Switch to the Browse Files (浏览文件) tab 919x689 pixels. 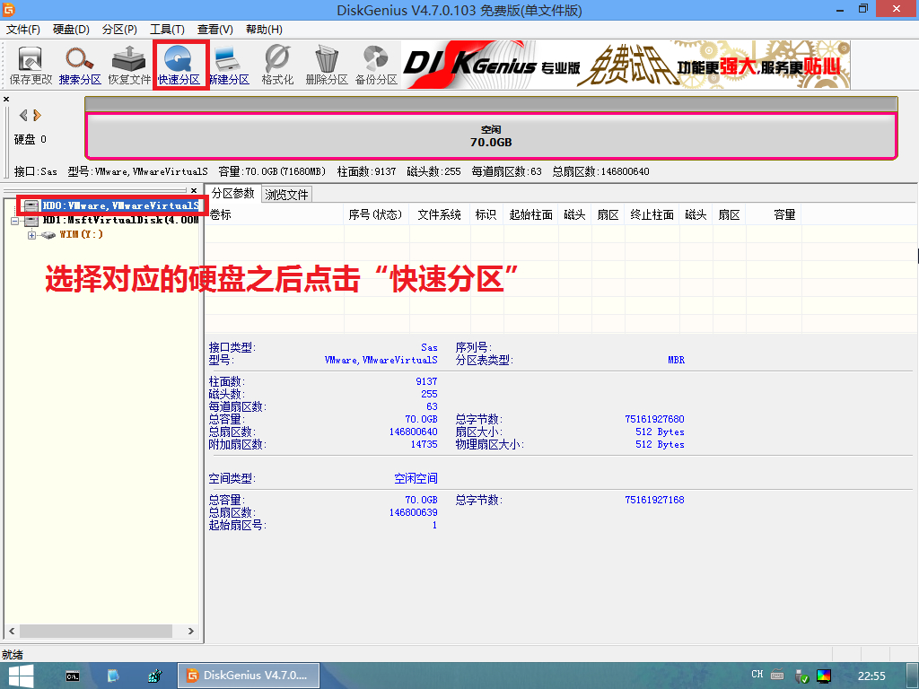point(286,195)
